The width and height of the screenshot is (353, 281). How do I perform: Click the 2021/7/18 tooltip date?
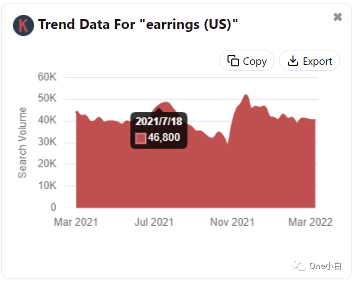pyautogui.click(x=159, y=121)
